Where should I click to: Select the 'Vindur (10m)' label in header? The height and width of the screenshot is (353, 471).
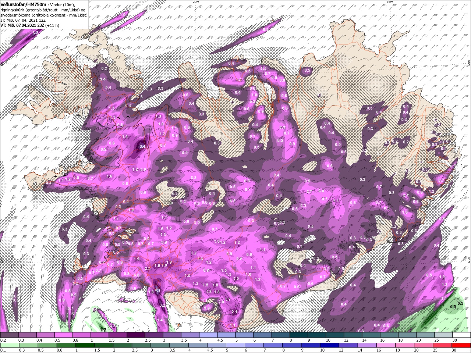[x=63, y=4]
